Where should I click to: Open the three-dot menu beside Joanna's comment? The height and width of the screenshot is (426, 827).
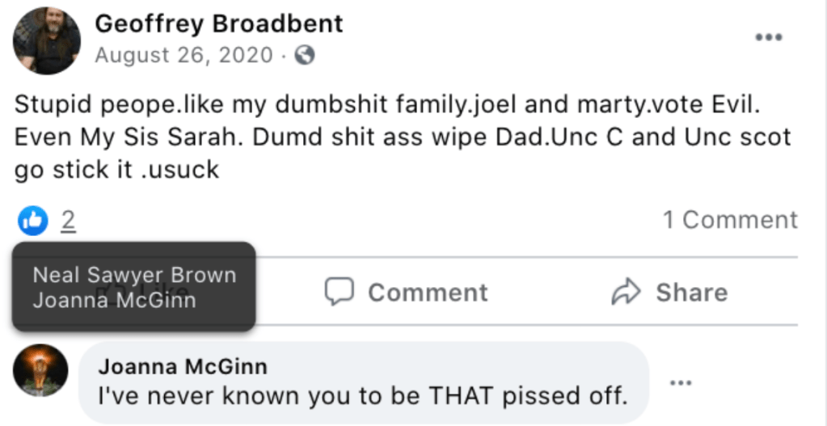[681, 382]
